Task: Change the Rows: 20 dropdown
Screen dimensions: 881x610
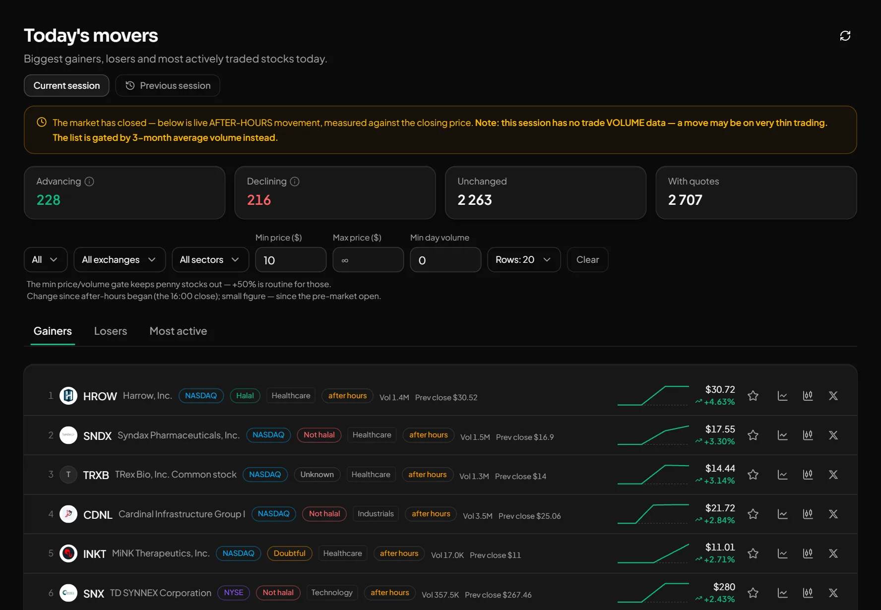Action: point(524,260)
